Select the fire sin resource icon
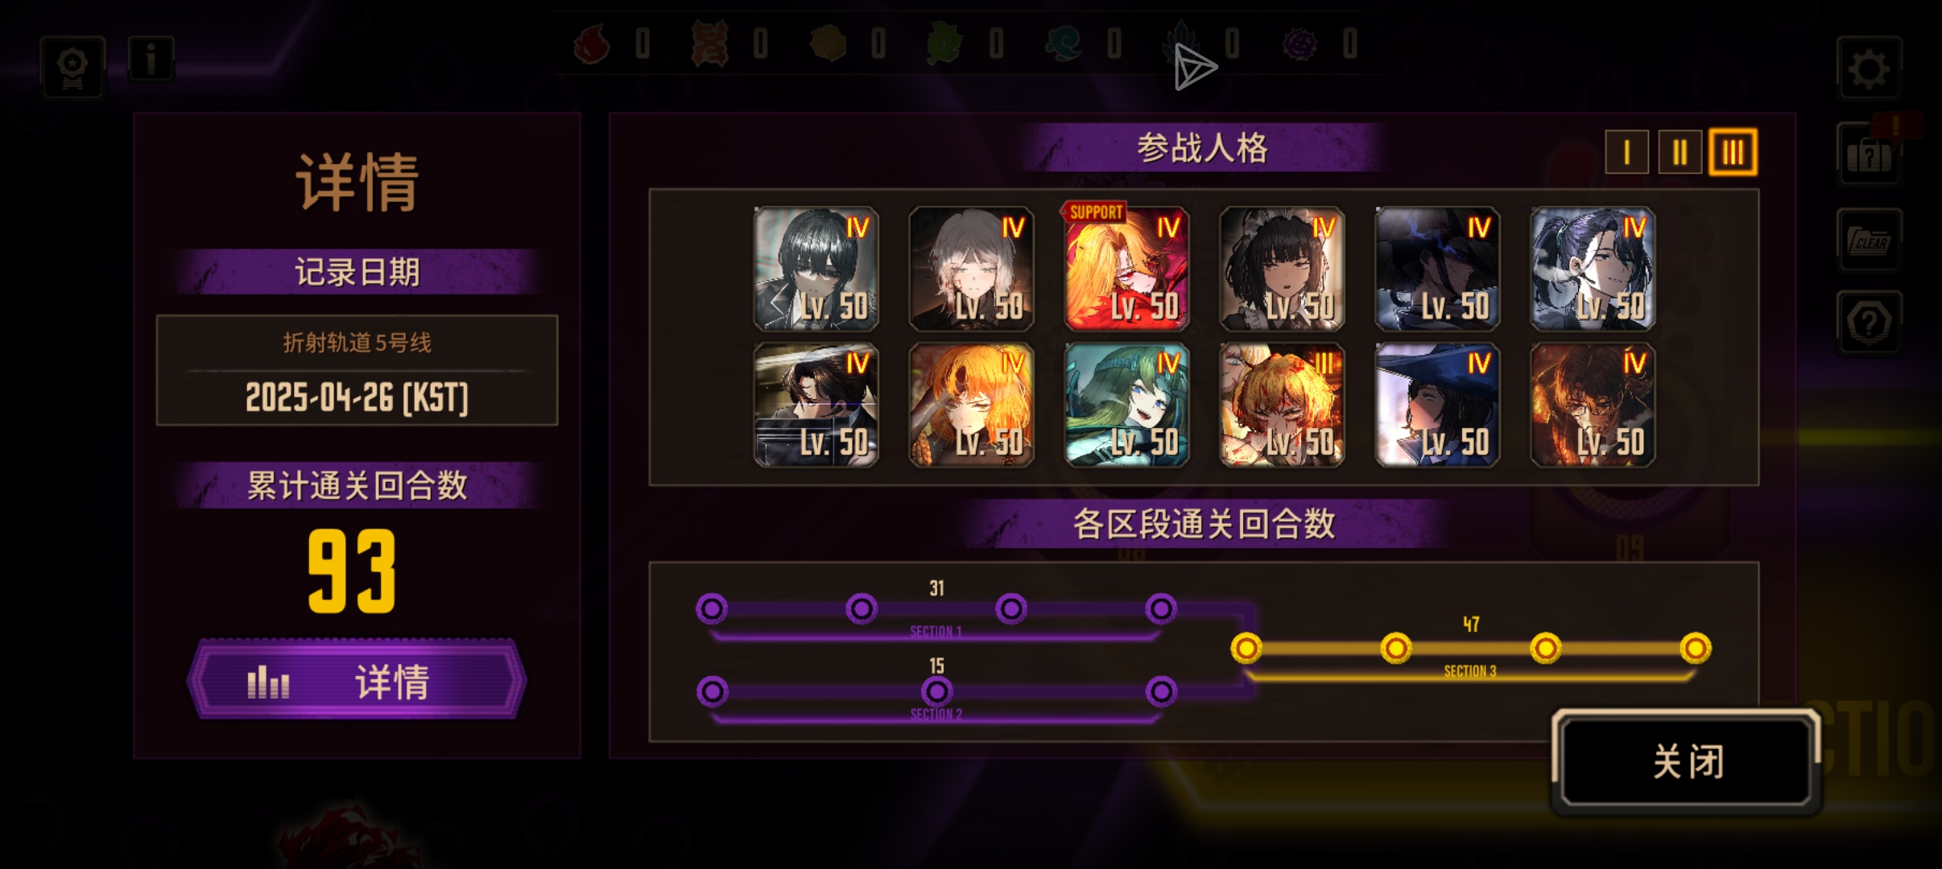Image resolution: width=1942 pixels, height=869 pixels. [x=592, y=43]
